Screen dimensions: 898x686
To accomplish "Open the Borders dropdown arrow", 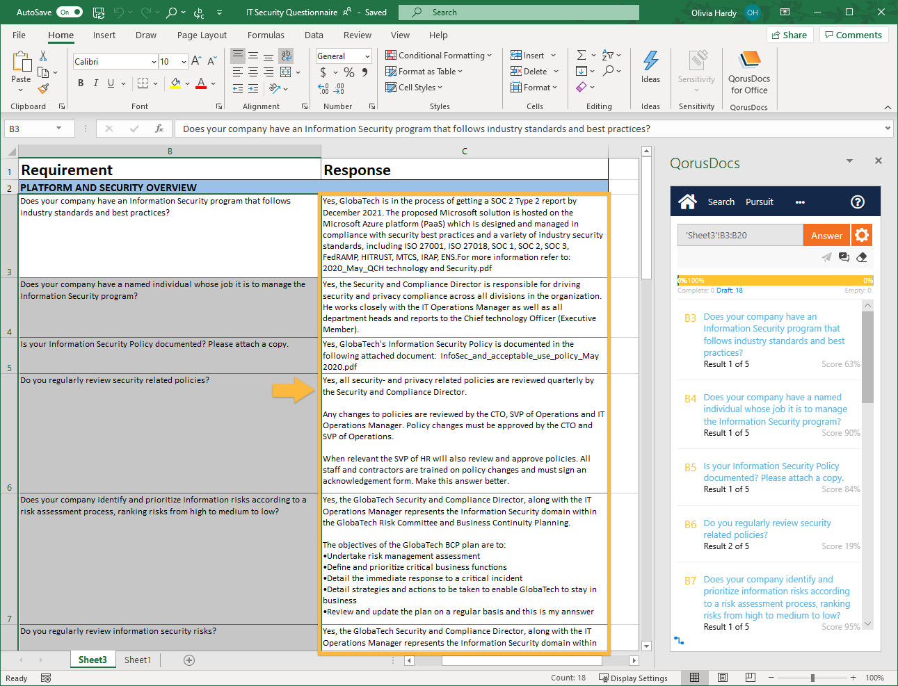I will click(155, 83).
